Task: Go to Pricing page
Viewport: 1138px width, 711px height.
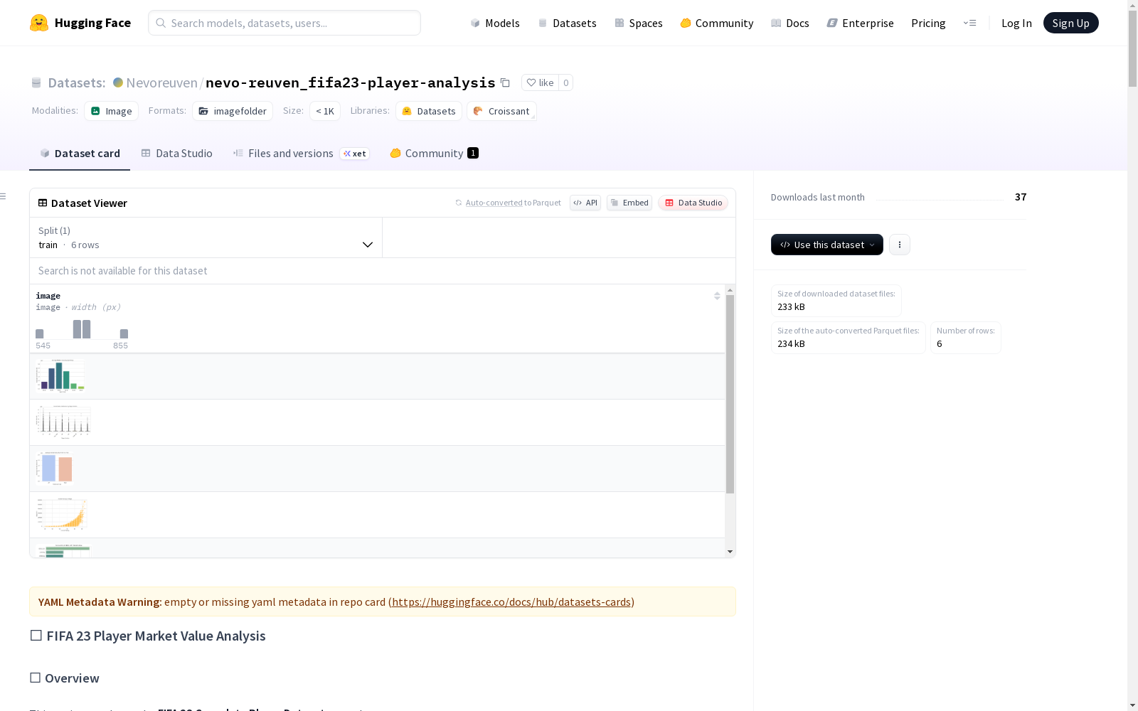Action: point(928,23)
